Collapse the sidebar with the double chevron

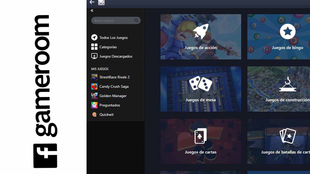92,11
